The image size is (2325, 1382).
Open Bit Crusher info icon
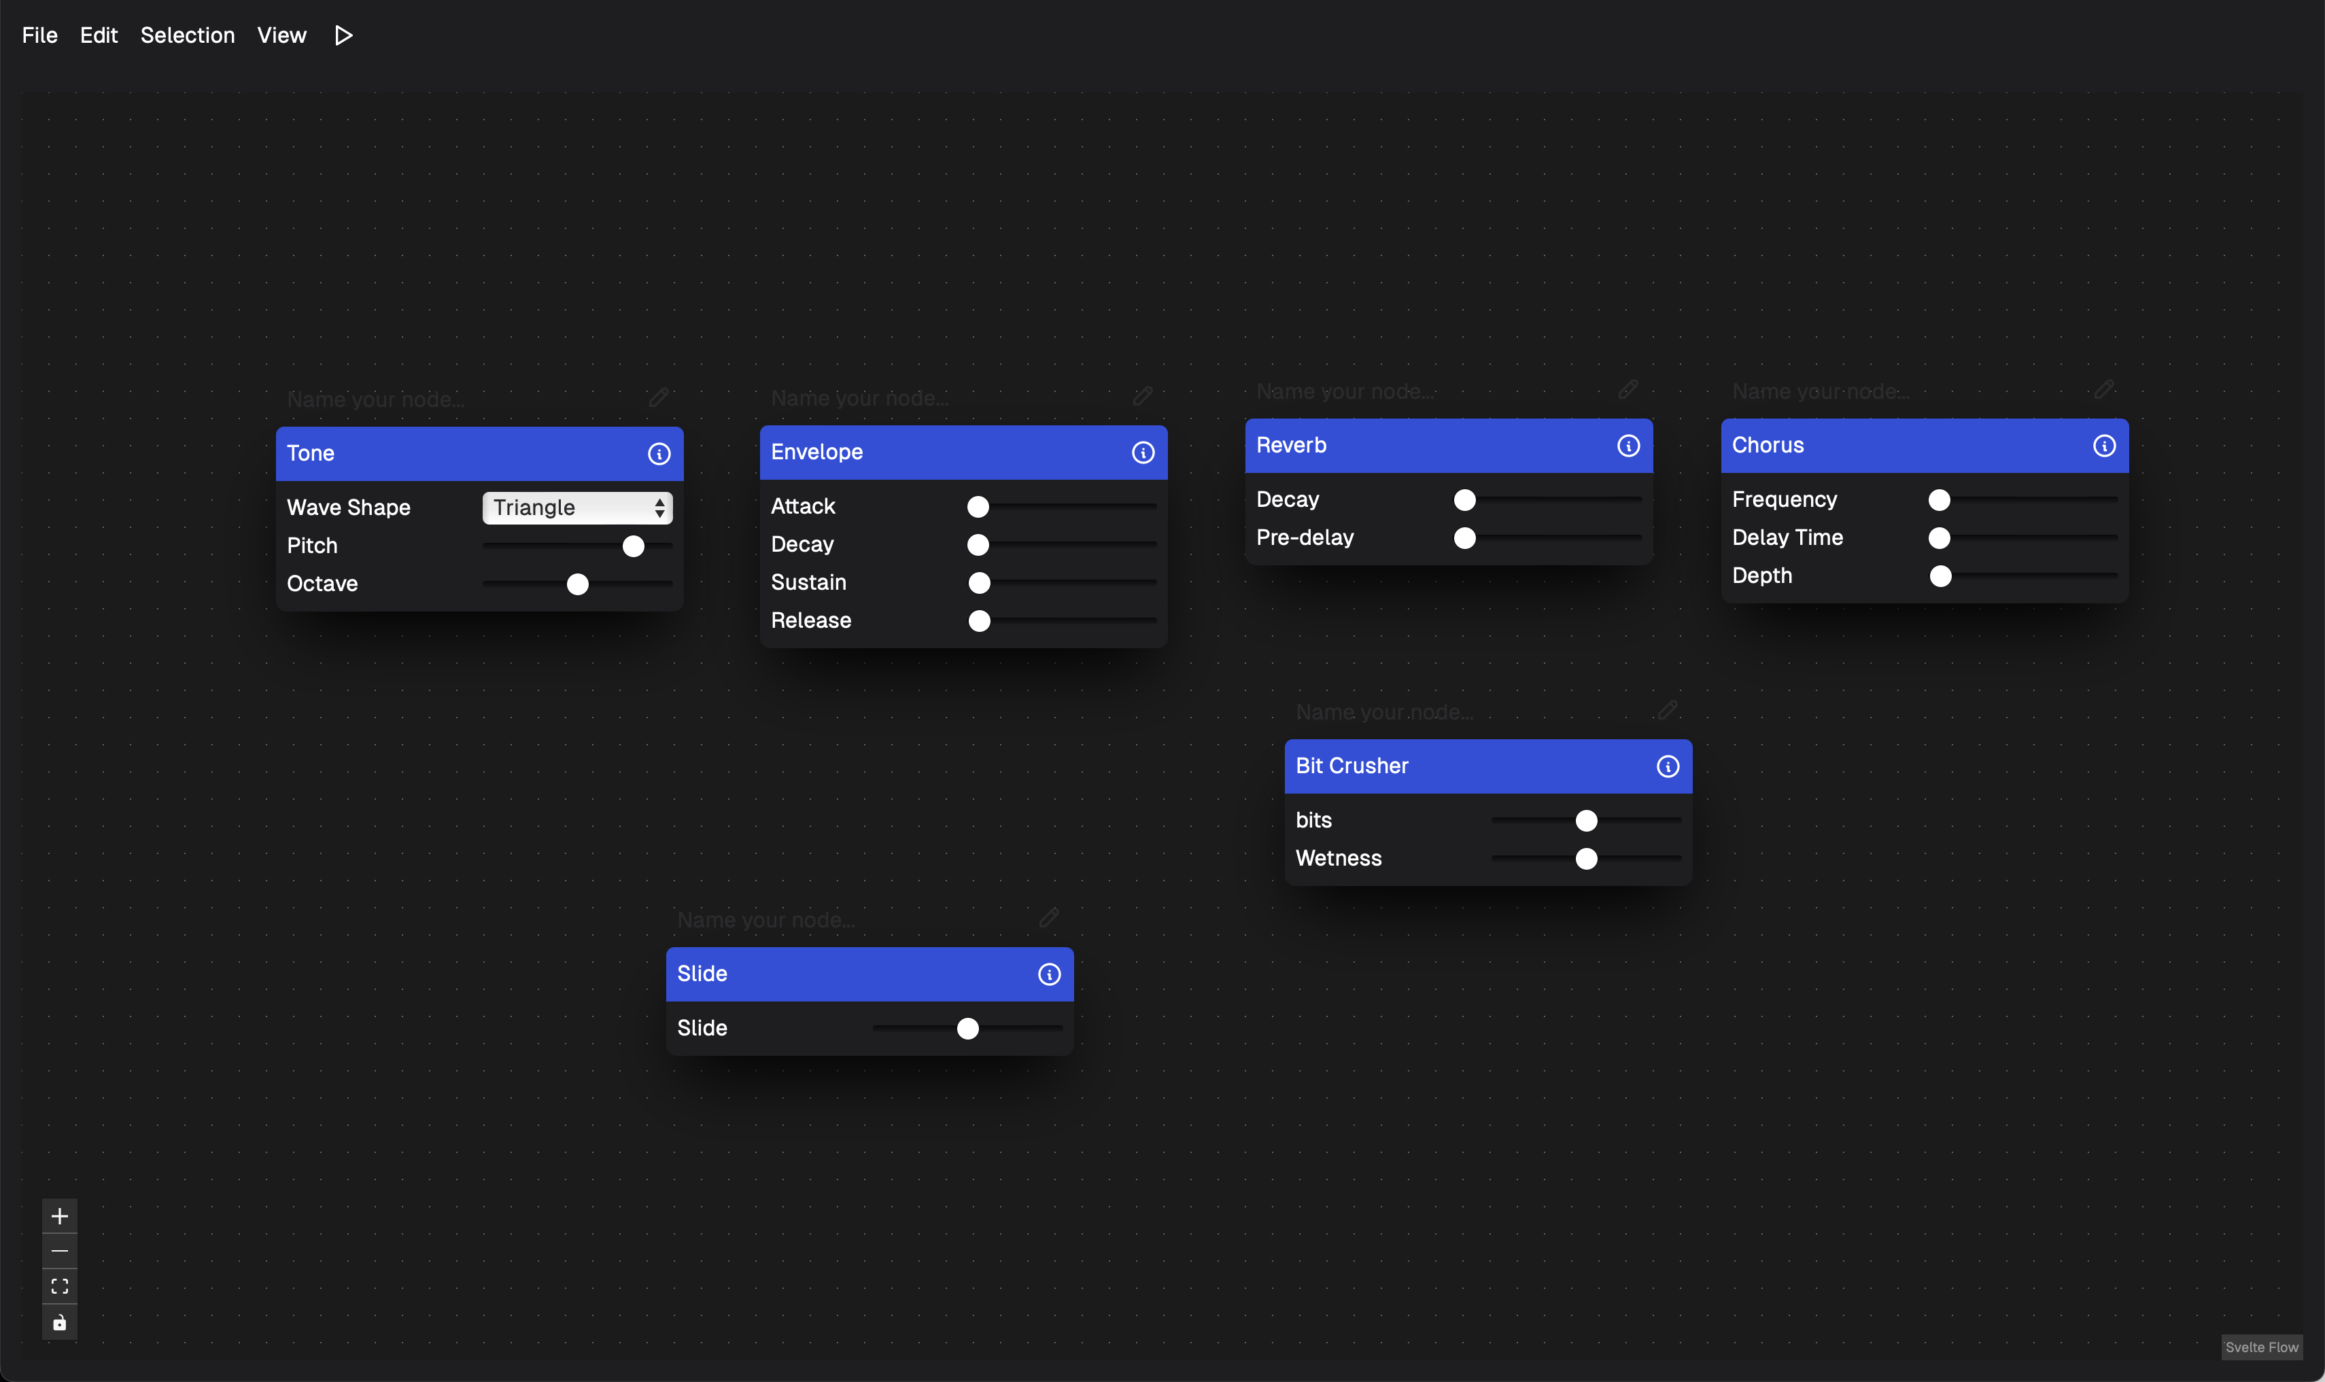(x=1668, y=766)
